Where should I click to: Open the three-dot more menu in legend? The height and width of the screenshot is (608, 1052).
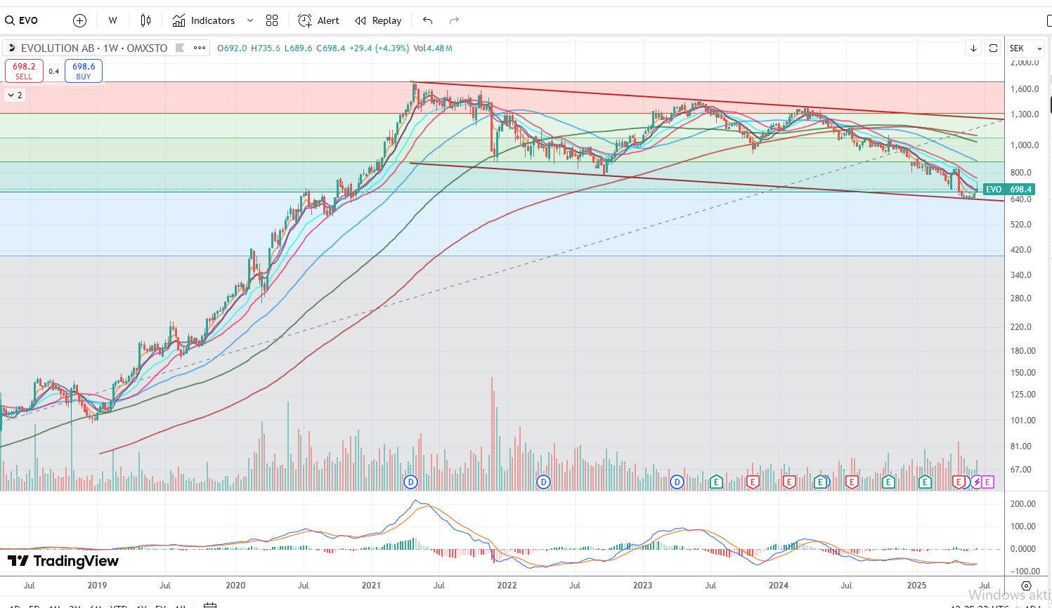pos(200,48)
